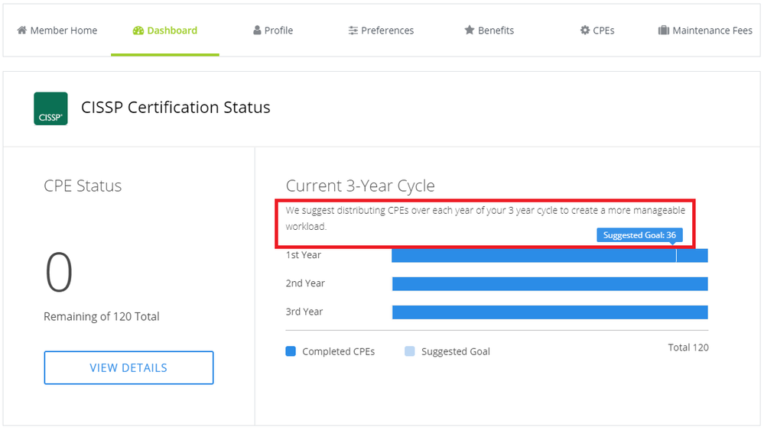Viewport: 764px width, 430px height.
Task: Go to the Preferences tab
Action: coord(387,31)
